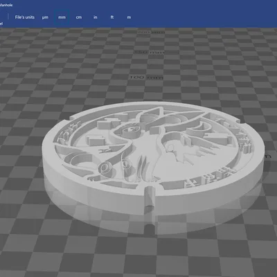The image size is (277, 277).
Task: Click the "File's units" label
Action: click(25, 17)
